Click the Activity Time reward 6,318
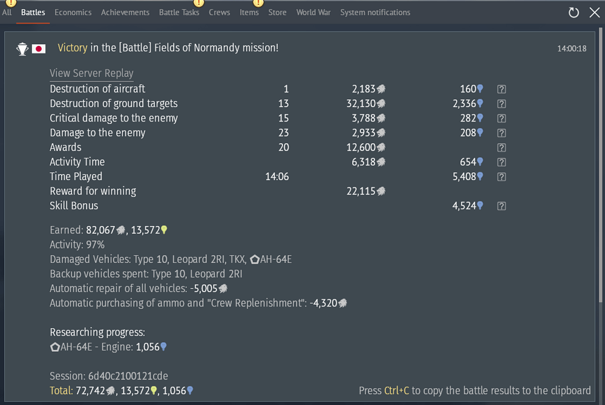605x405 pixels. [x=364, y=162]
